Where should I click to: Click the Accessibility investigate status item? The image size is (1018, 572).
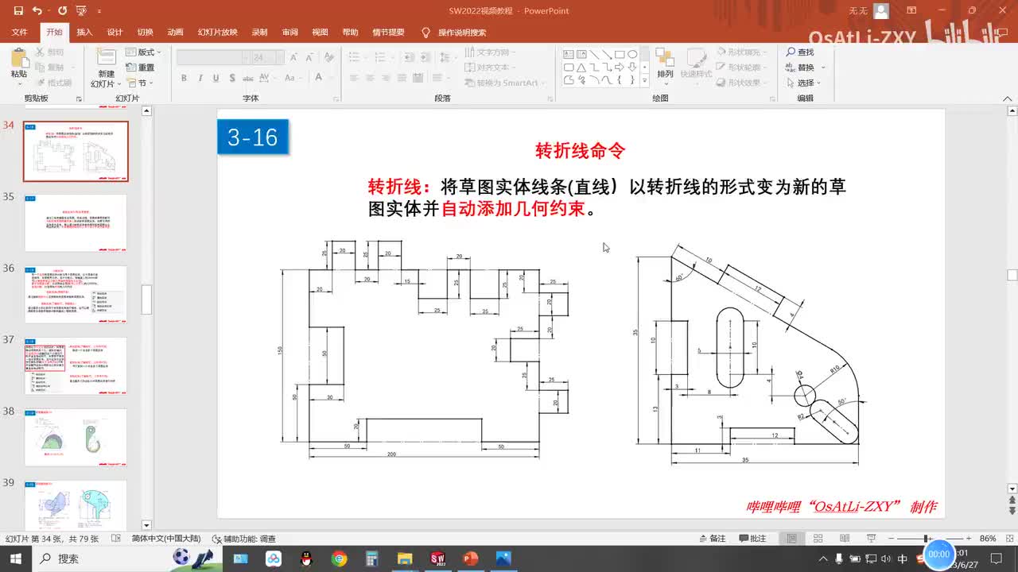[x=243, y=538]
